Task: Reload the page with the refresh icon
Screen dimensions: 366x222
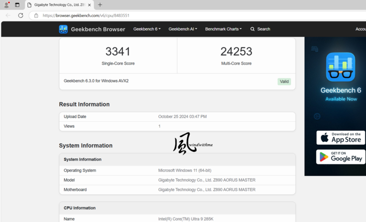Action: 21,16
